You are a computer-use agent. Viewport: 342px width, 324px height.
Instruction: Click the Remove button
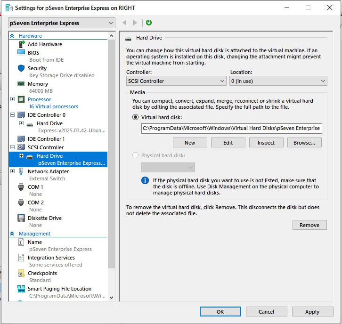pos(309,225)
